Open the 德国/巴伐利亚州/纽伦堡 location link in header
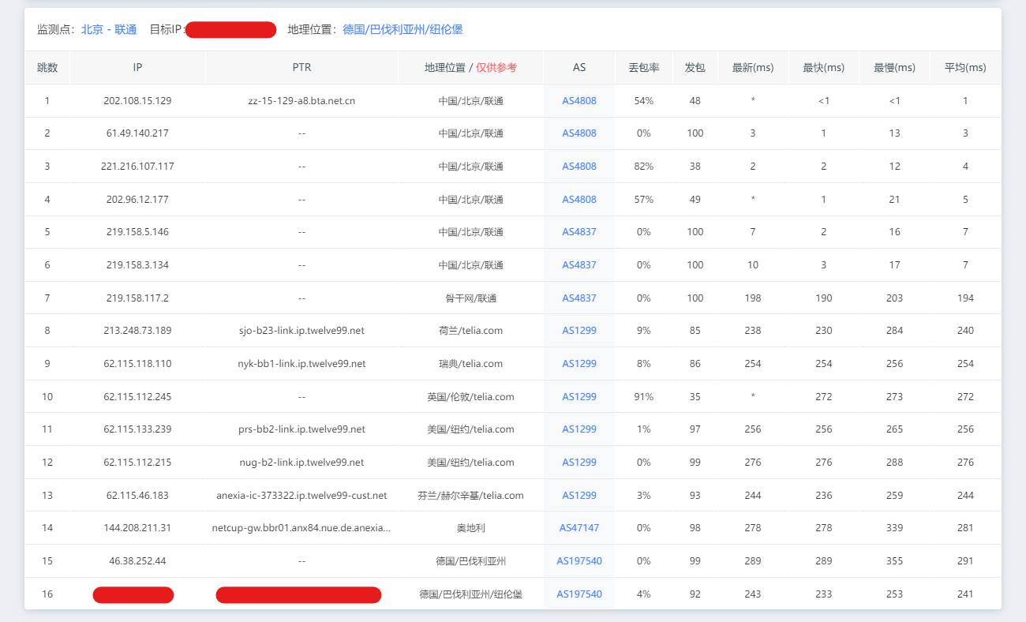Screen dimensions: 1026x622 pyautogui.click(x=403, y=30)
